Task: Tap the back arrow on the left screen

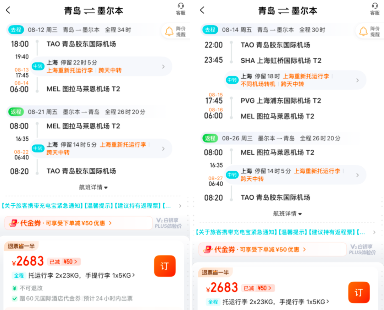Action: (8, 10)
